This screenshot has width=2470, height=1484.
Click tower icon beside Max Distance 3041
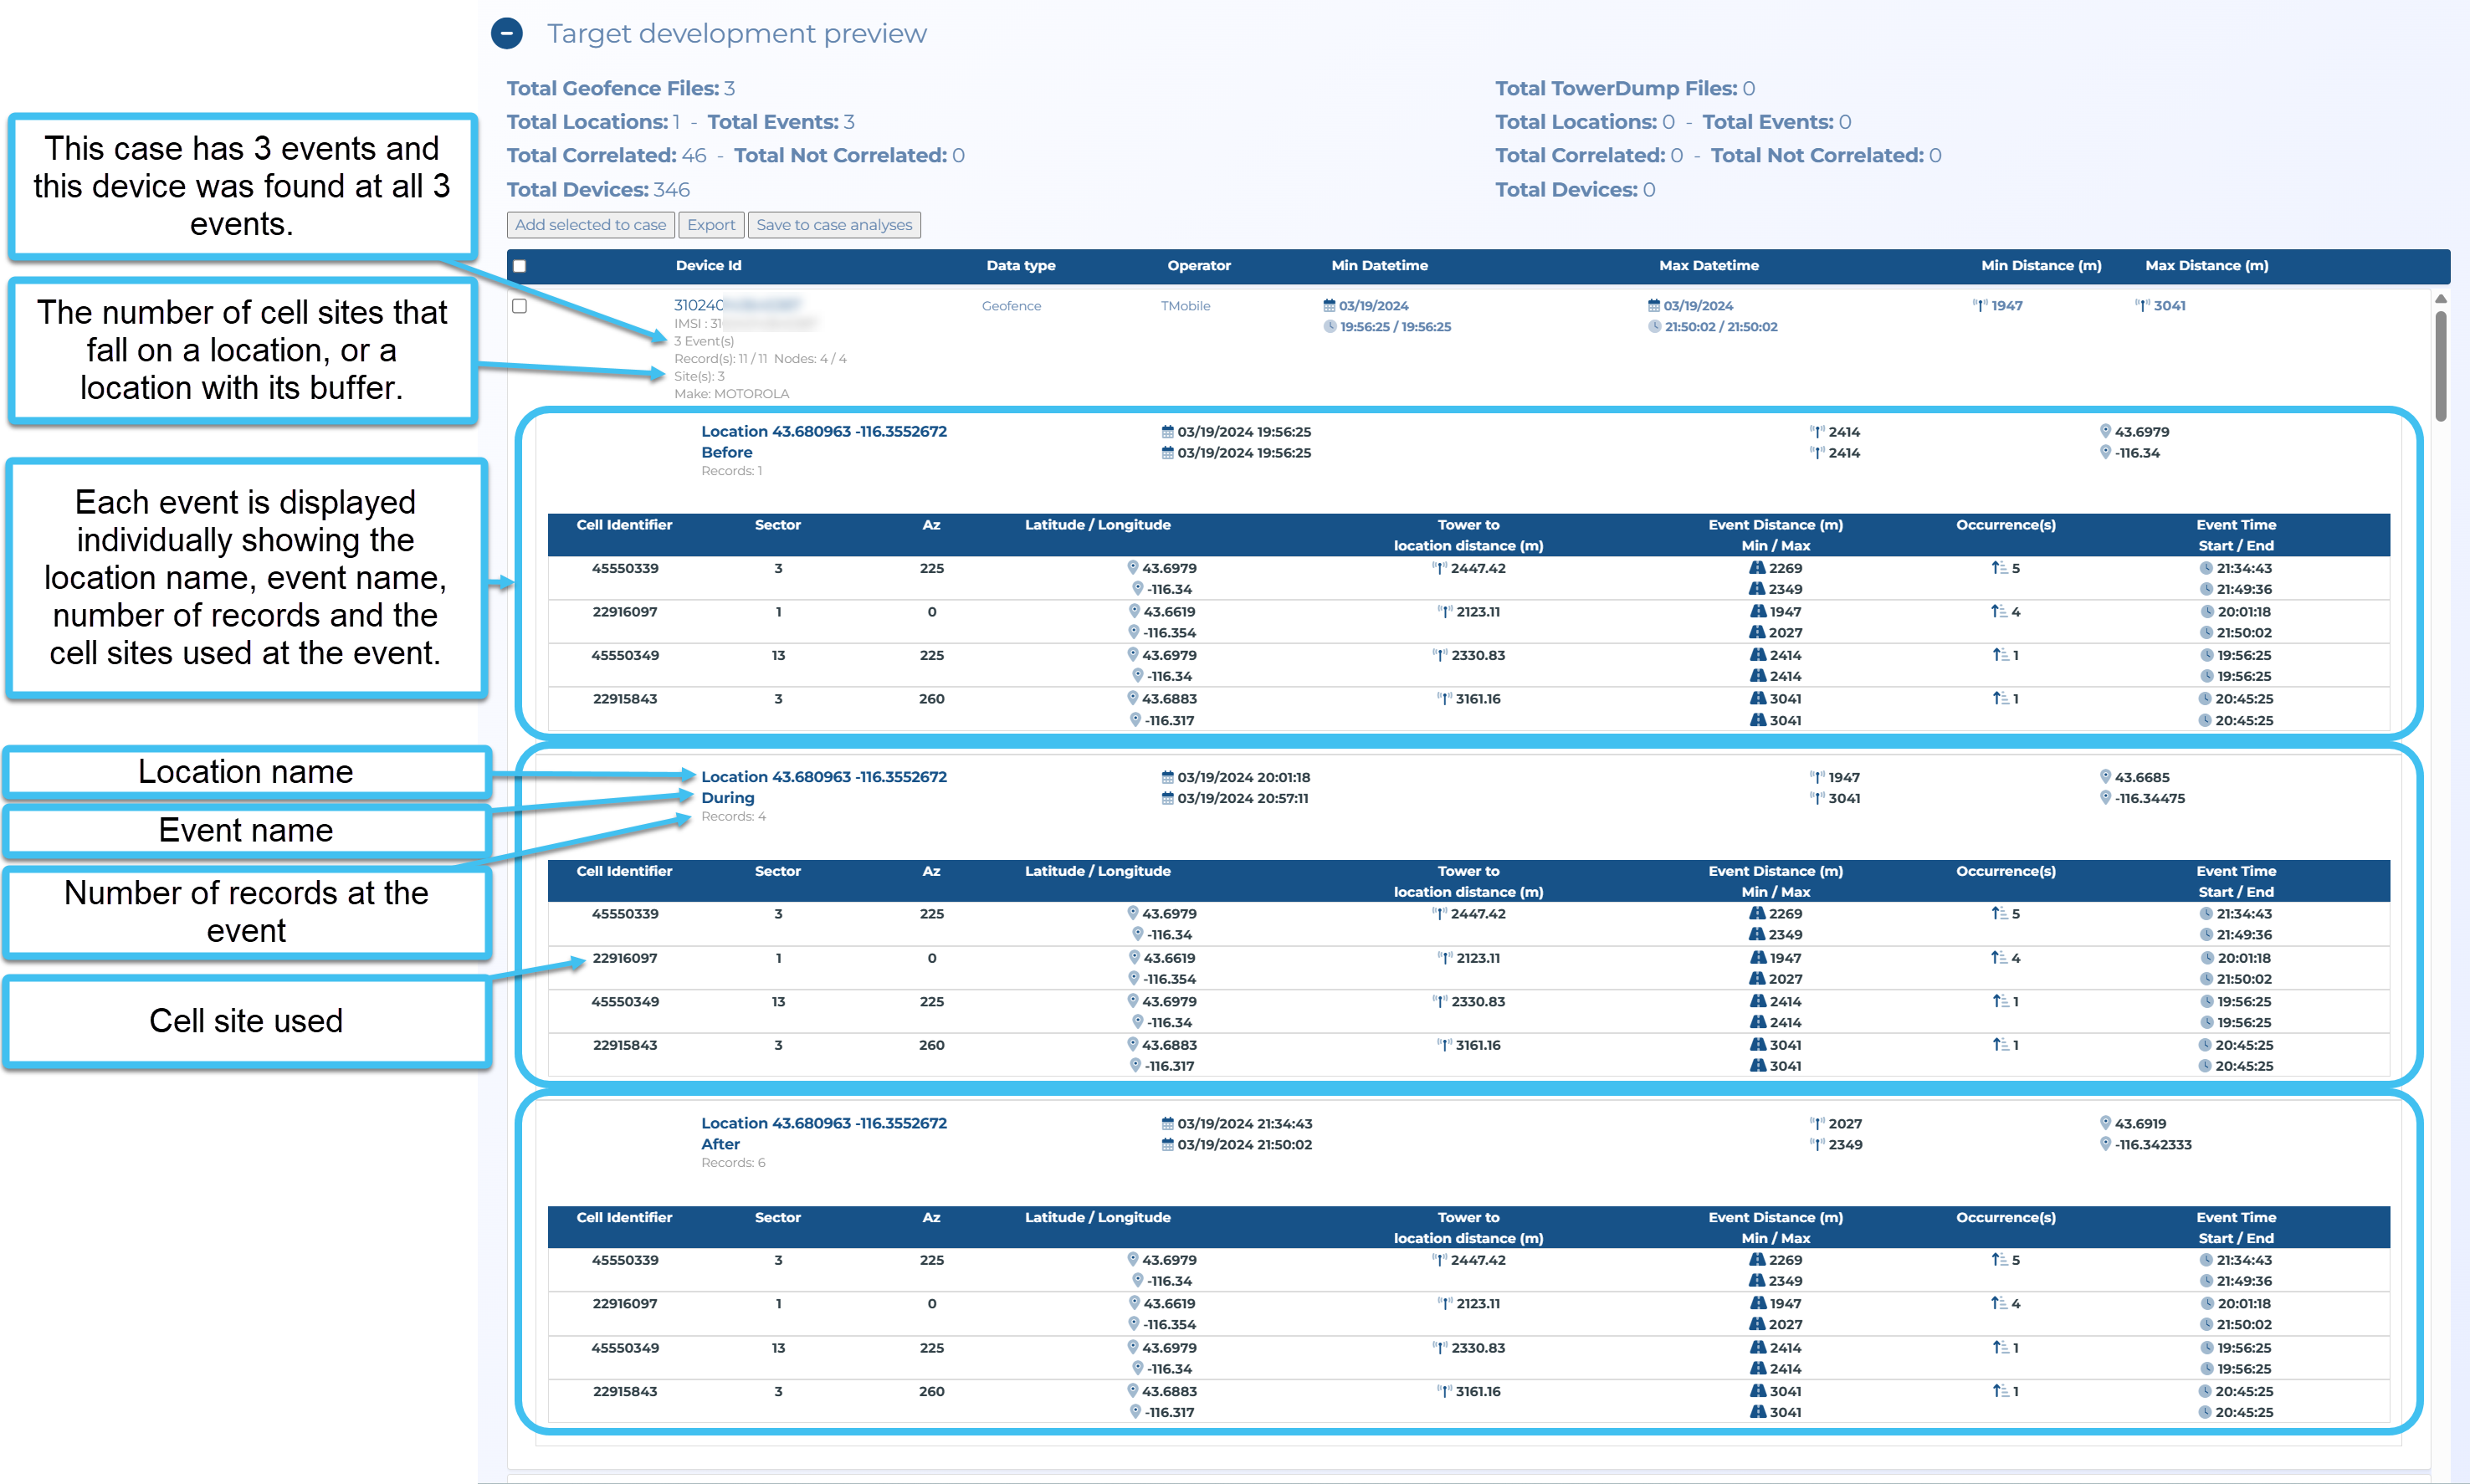point(2142,306)
